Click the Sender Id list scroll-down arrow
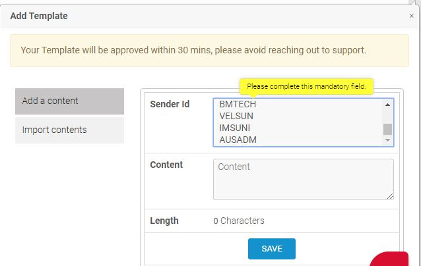The image size is (421, 266). click(387, 140)
